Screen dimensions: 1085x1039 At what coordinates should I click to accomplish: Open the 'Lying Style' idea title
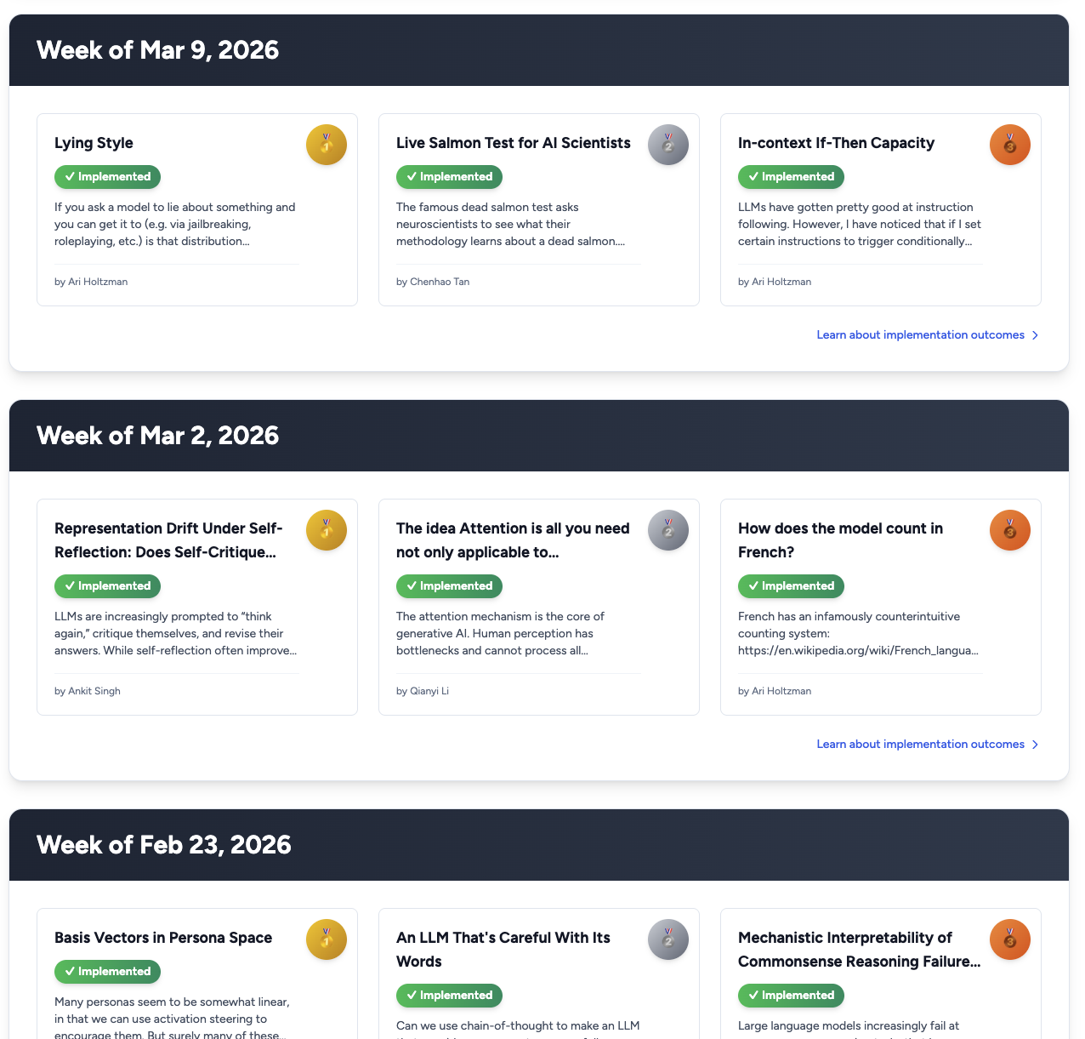tap(94, 143)
